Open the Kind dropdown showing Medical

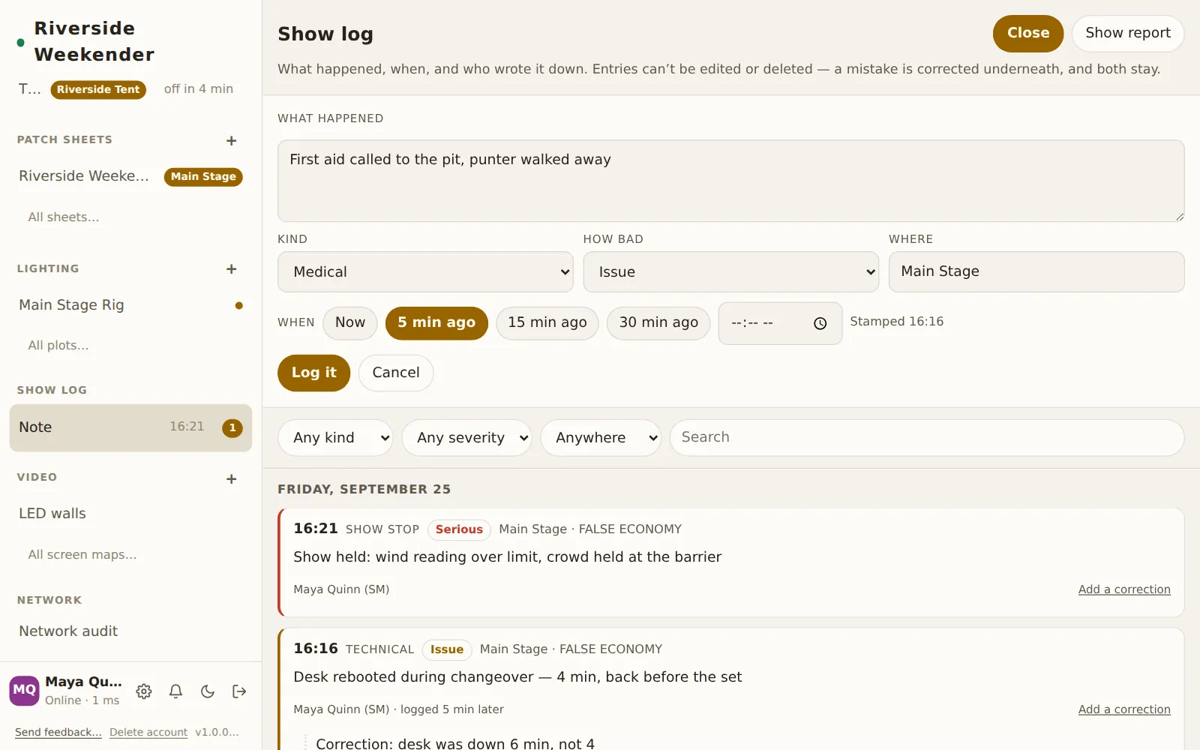pyautogui.click(x=425, y=271)
